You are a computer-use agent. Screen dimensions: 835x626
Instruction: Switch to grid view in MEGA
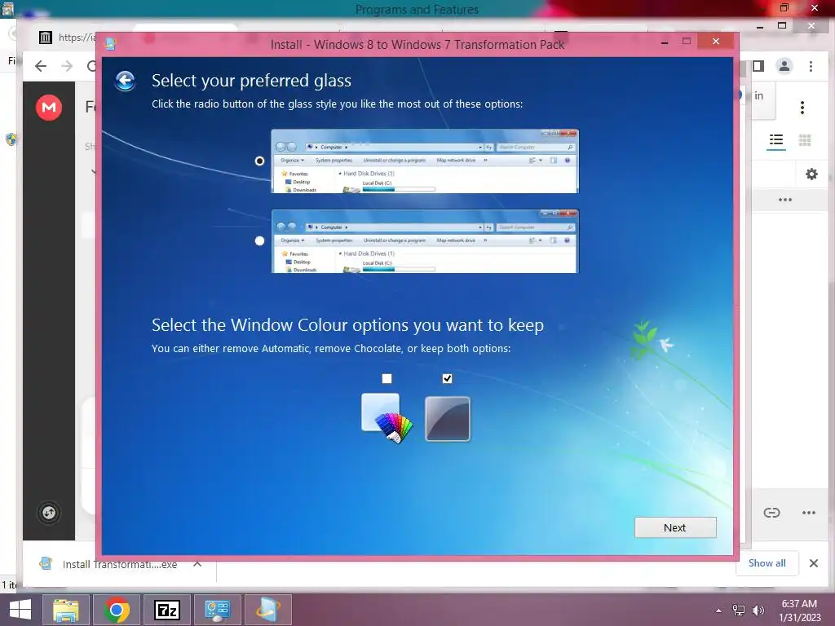805,140
